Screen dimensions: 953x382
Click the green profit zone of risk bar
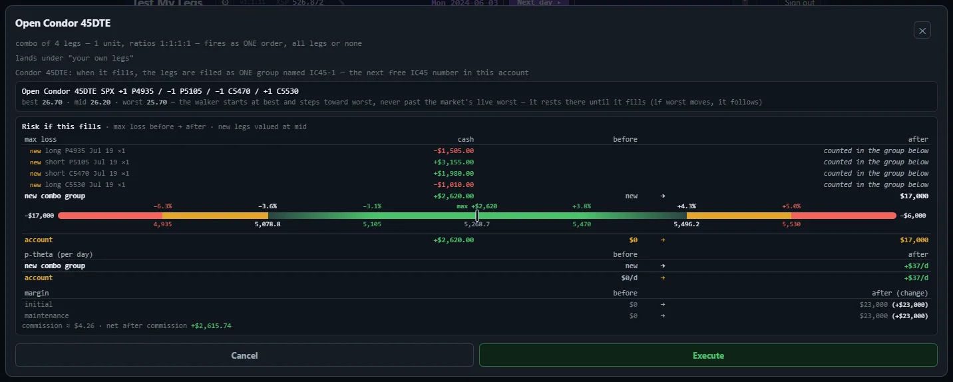pos(477,216)
